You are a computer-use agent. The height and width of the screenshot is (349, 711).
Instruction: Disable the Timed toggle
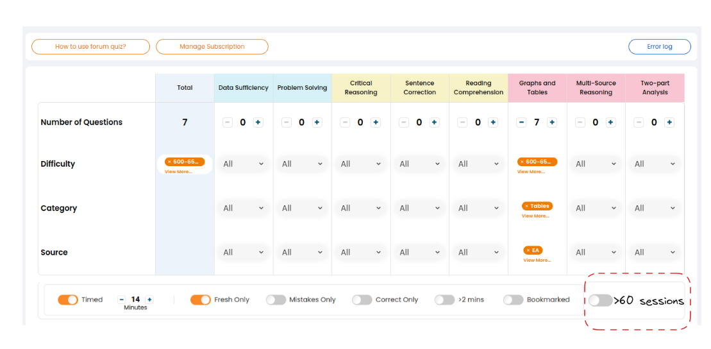(x=68, y=300)
